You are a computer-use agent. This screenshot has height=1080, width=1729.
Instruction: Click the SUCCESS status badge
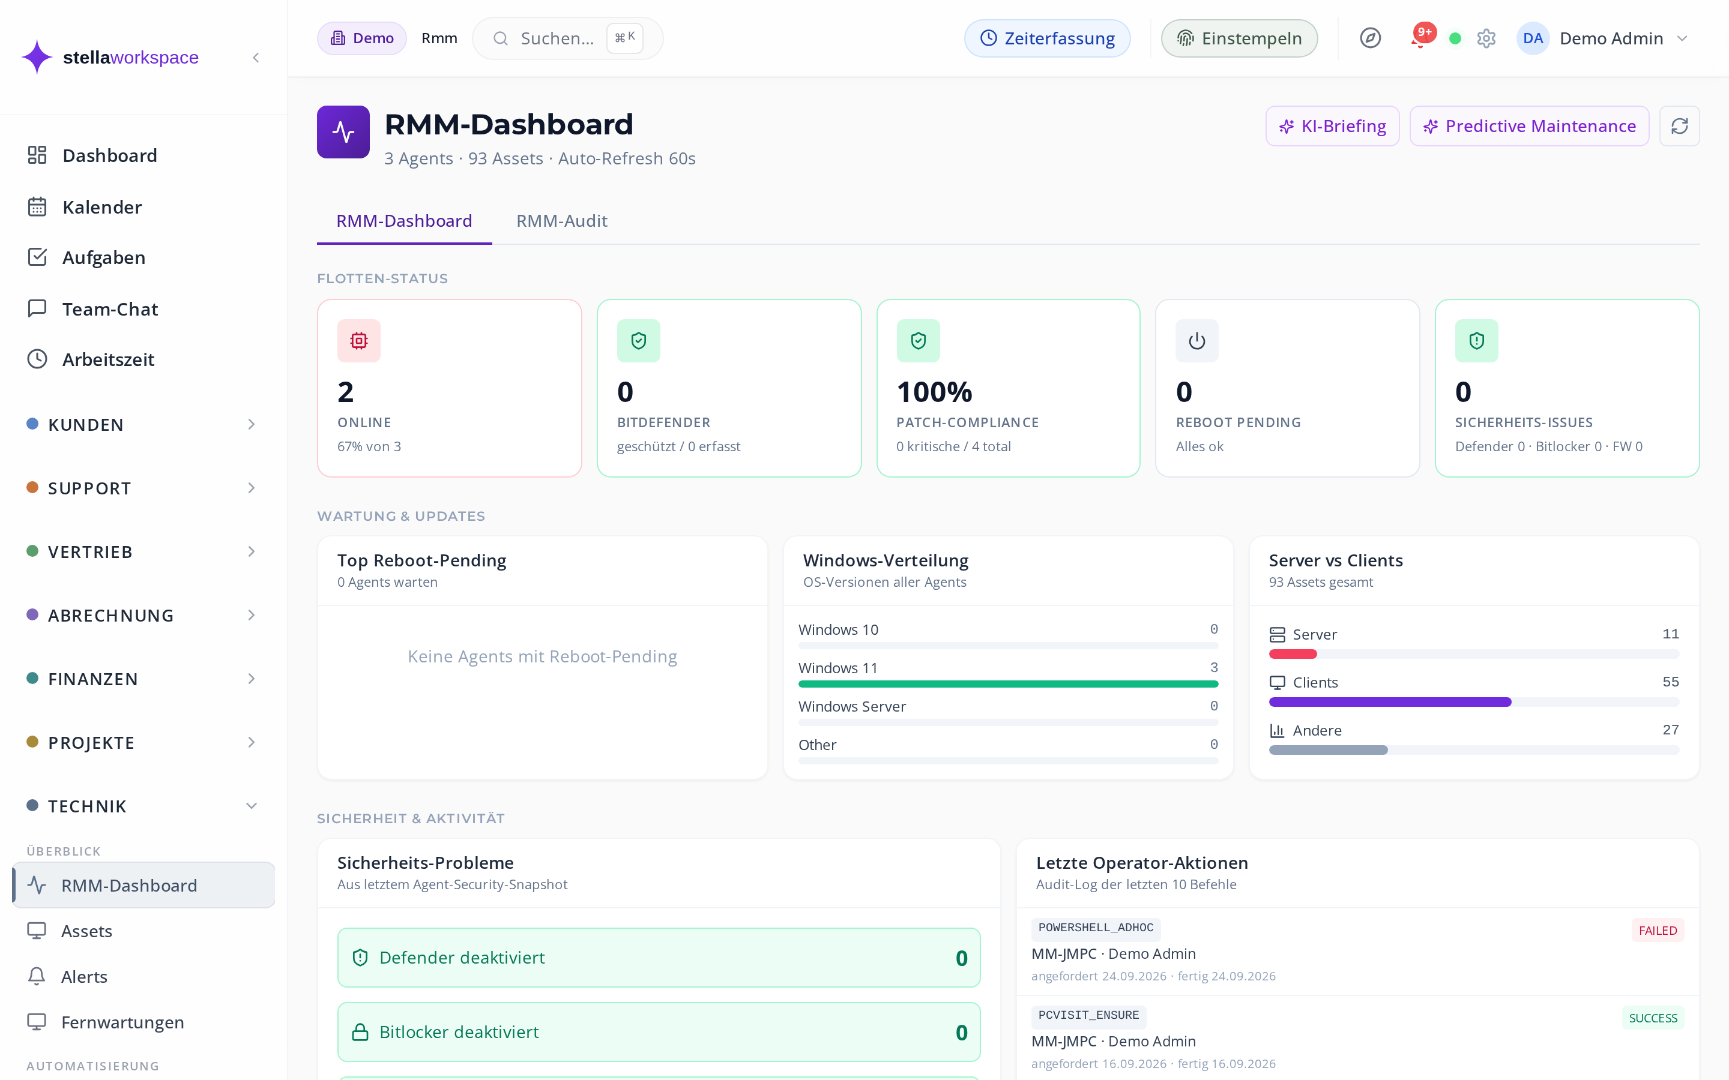click(x=1653, y=1018)
